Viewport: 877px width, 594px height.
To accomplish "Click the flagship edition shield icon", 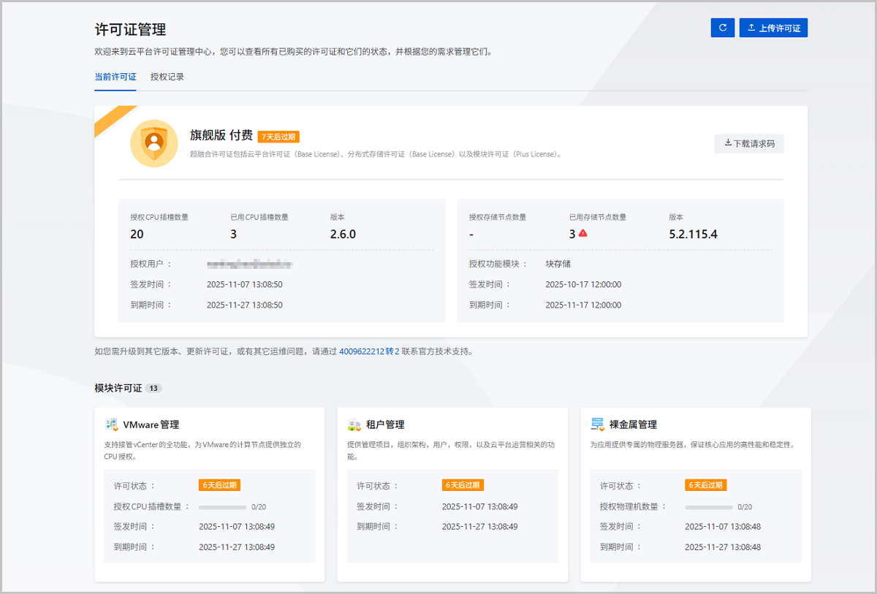I will click(x=153, y=143).
